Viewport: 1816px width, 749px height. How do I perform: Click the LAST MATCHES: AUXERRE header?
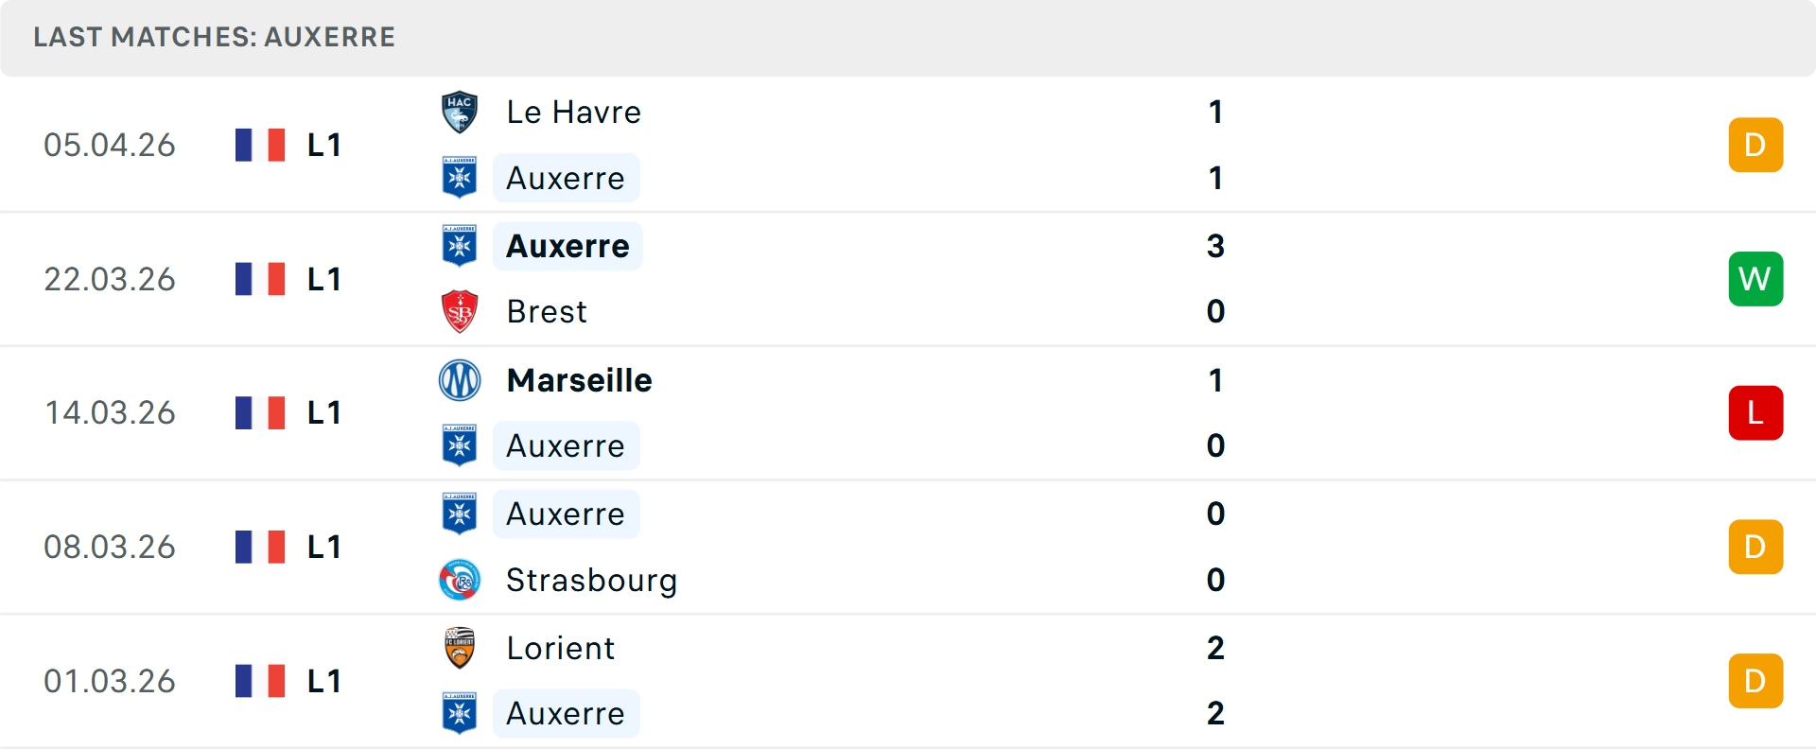coord(214,37)
